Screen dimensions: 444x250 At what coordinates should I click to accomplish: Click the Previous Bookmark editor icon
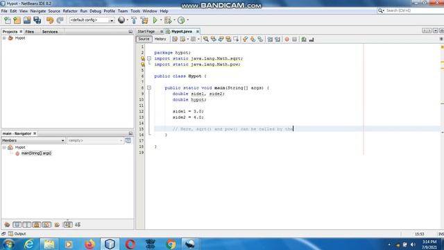(x=245, y=39)
